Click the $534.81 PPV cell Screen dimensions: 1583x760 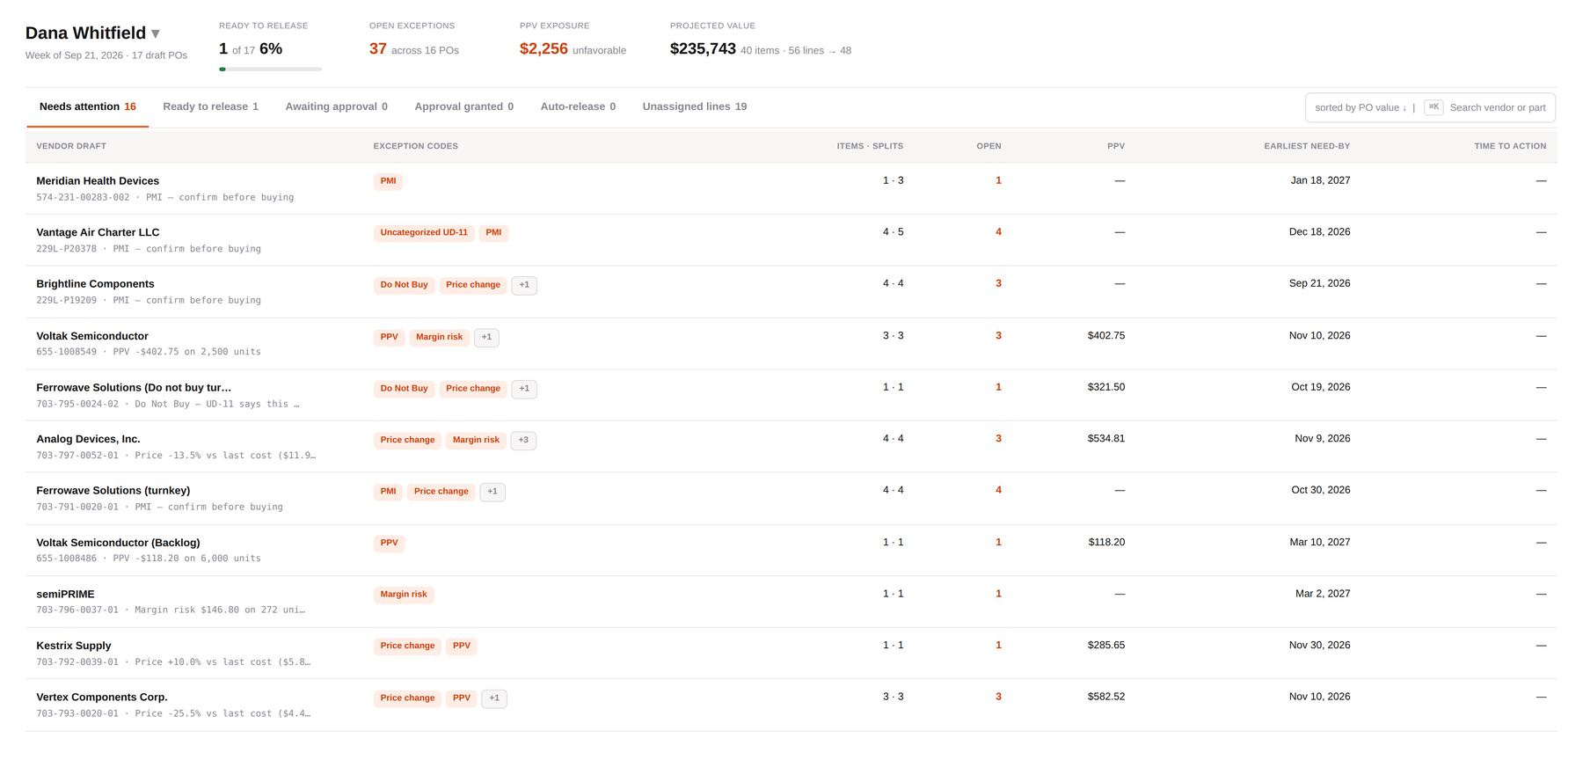tap(1106, 439)
